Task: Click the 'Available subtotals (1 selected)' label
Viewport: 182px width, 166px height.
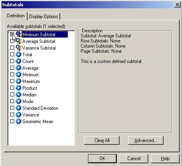Action: 36,26
